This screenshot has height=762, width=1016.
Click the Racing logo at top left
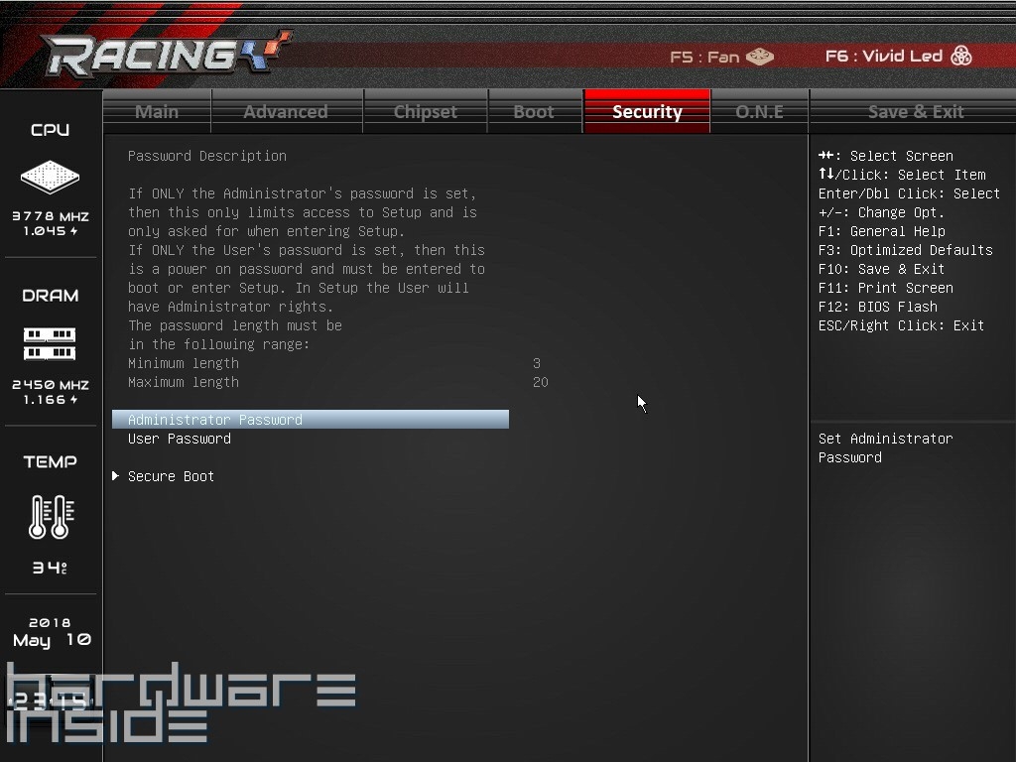click(166, 55)
